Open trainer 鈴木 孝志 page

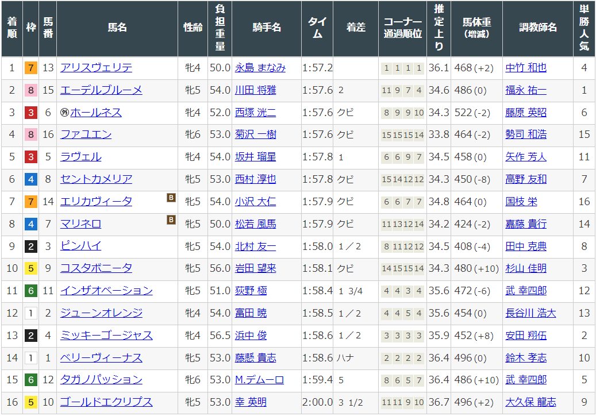point(526,357)
